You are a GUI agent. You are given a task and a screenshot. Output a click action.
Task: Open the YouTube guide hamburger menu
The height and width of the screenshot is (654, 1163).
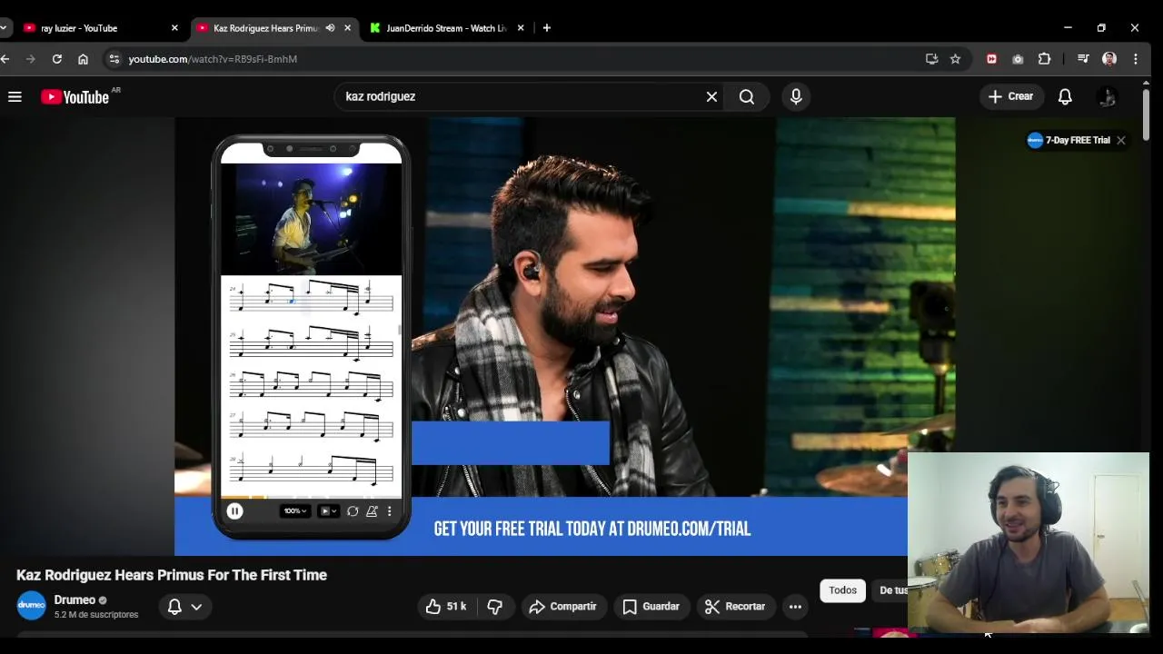(15, 96)
